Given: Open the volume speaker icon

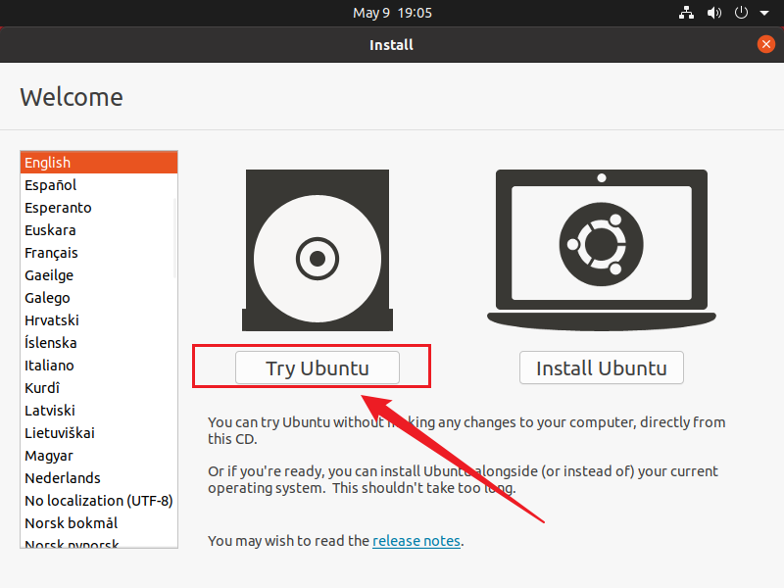Looking at the screenshot, I should [713, 13].
